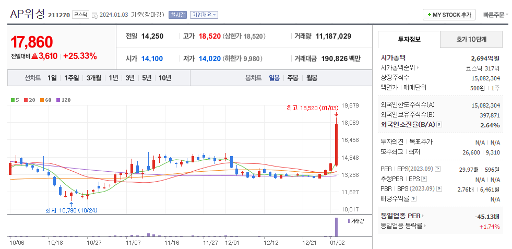Click the 거래량 value 11,187,029
512x249 pixels.
click(334, 36)
